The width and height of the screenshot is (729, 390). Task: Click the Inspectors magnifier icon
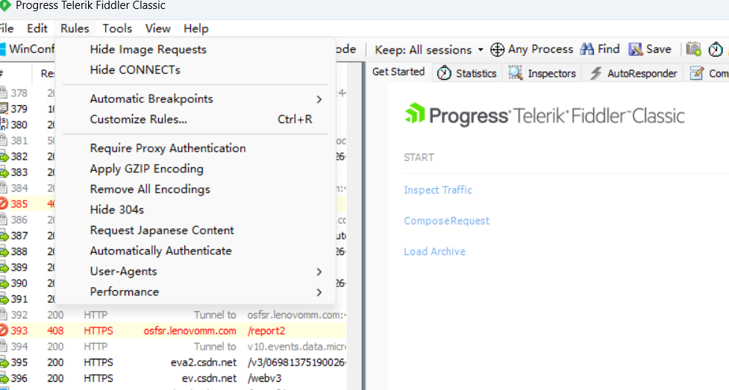515,73
